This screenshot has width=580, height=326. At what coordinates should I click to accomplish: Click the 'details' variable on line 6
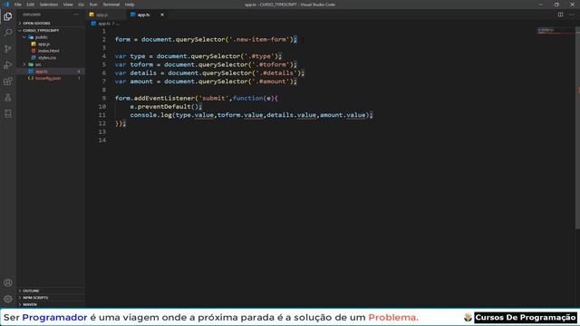pyautogui.click(x=143, y=73)
